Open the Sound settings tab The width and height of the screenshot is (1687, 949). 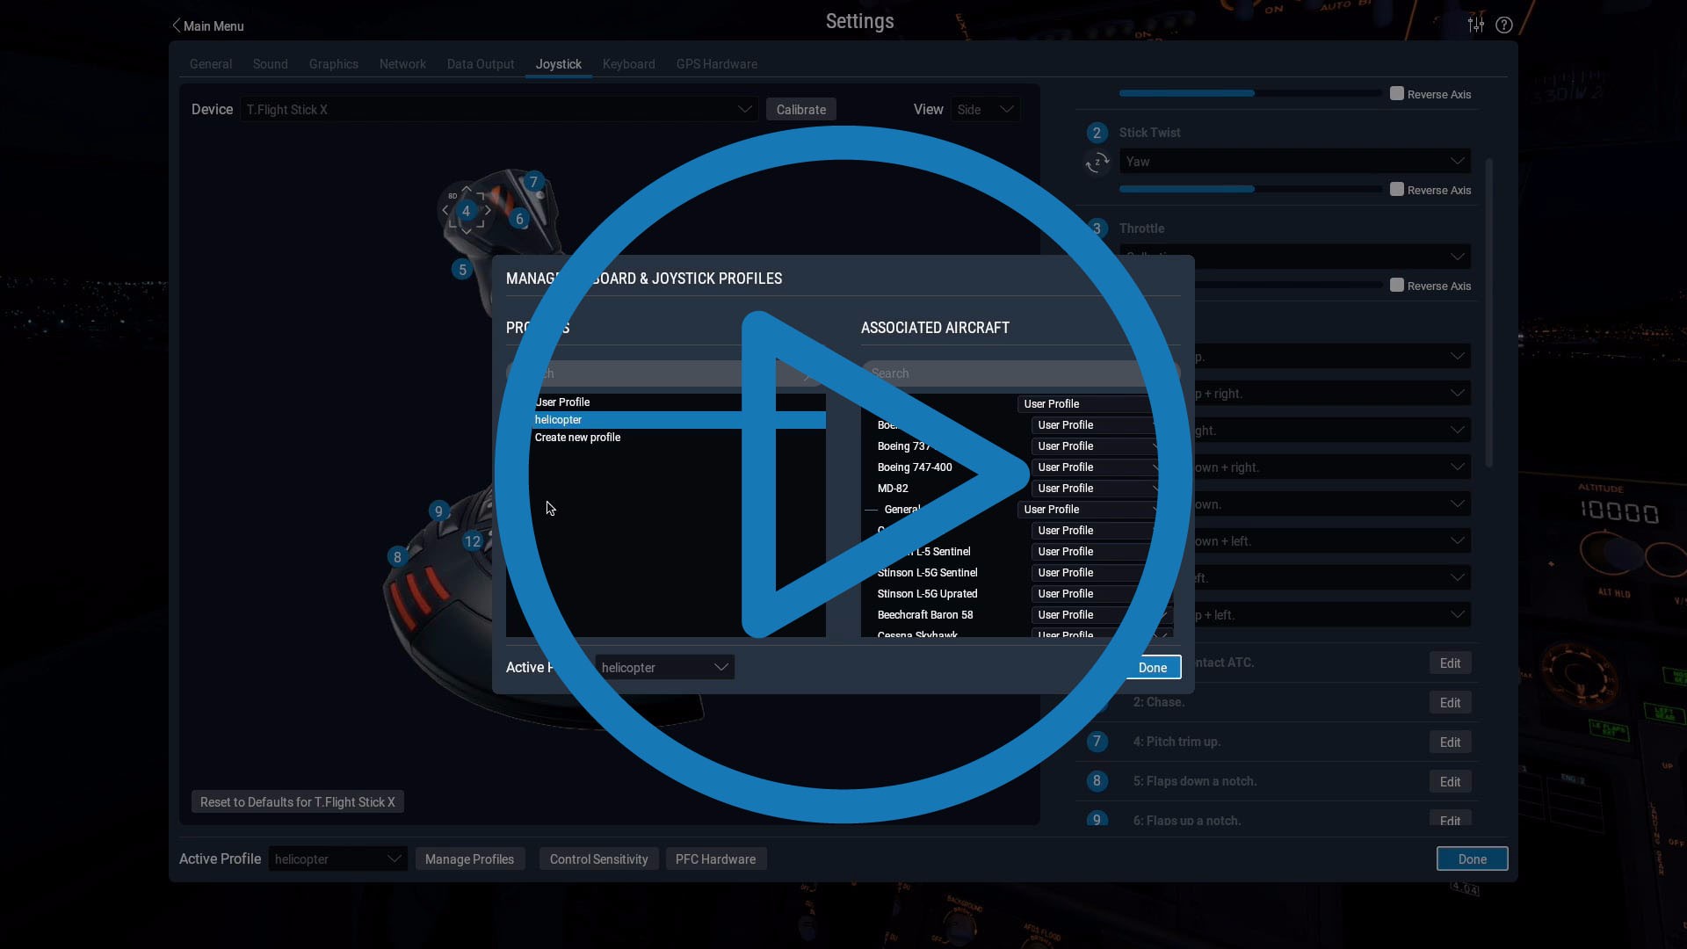(x=270, y=64)
